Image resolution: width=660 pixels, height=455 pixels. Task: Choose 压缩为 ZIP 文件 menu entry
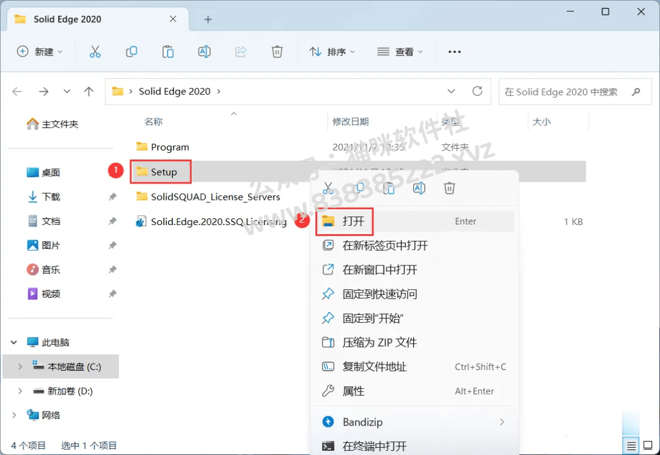pos(416,342)
